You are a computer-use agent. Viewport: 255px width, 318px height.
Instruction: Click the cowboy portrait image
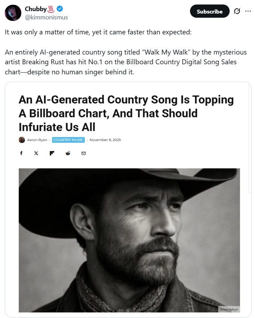click(x=129, y=240)
